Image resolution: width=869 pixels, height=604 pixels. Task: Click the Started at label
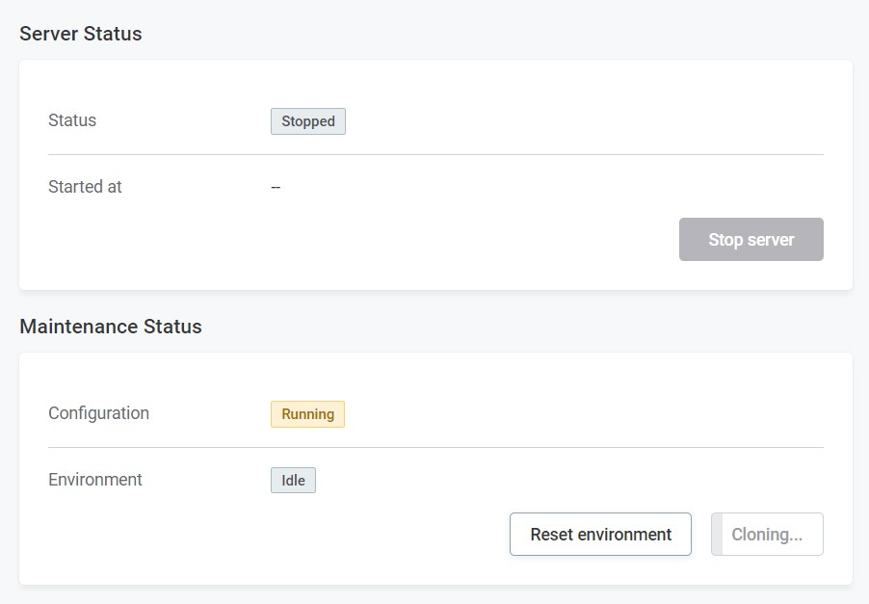85,187
